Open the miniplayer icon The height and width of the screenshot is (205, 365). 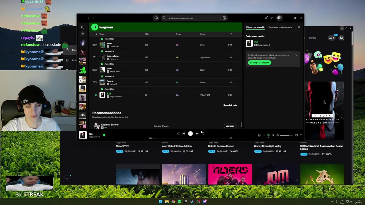[x=297, y=135]
